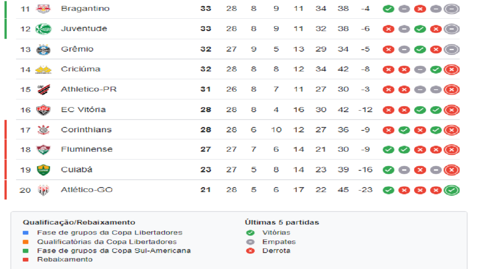Click the Criciúma club crest
This screenshot has width=478, height=269.
pyautogui.click(x=43, y=70)
